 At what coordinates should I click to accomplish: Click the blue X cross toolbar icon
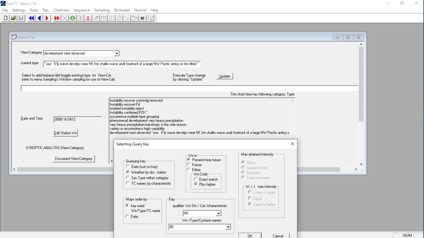[65, 18]
